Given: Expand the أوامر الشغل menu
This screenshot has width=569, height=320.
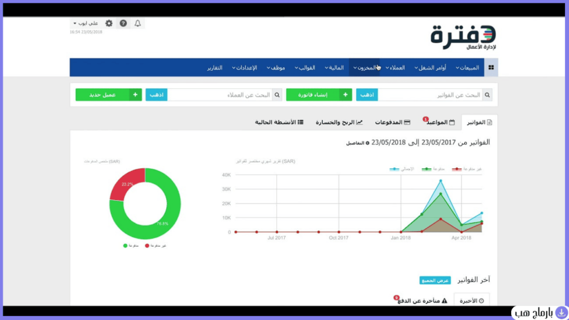Looking at the screenshot, I should (430, 67).
